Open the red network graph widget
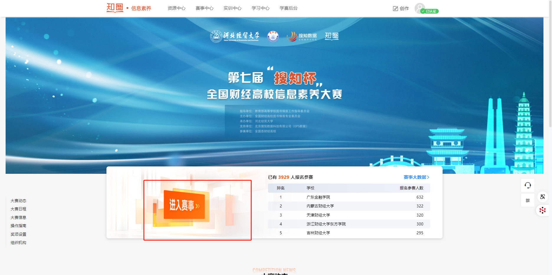The height and width of the screenshot is (275, 552). pos(543,210)
